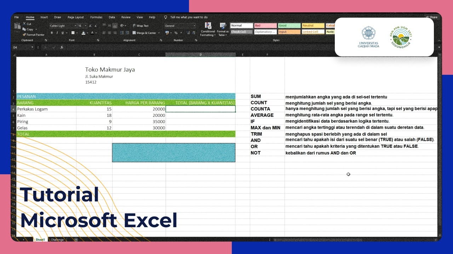Click the Cut command in the Clipboard group

pos(27,24)
